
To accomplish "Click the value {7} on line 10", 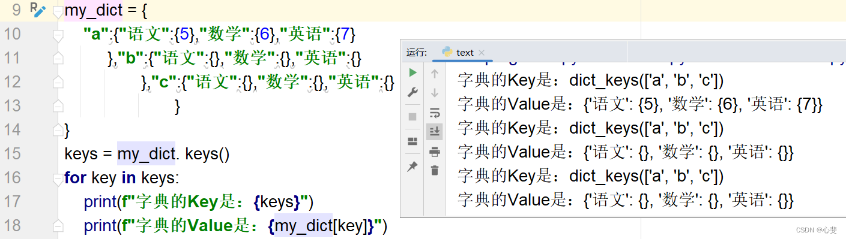I will tap(346, 35).
